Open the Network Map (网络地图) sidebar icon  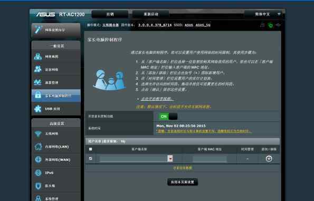38,56
